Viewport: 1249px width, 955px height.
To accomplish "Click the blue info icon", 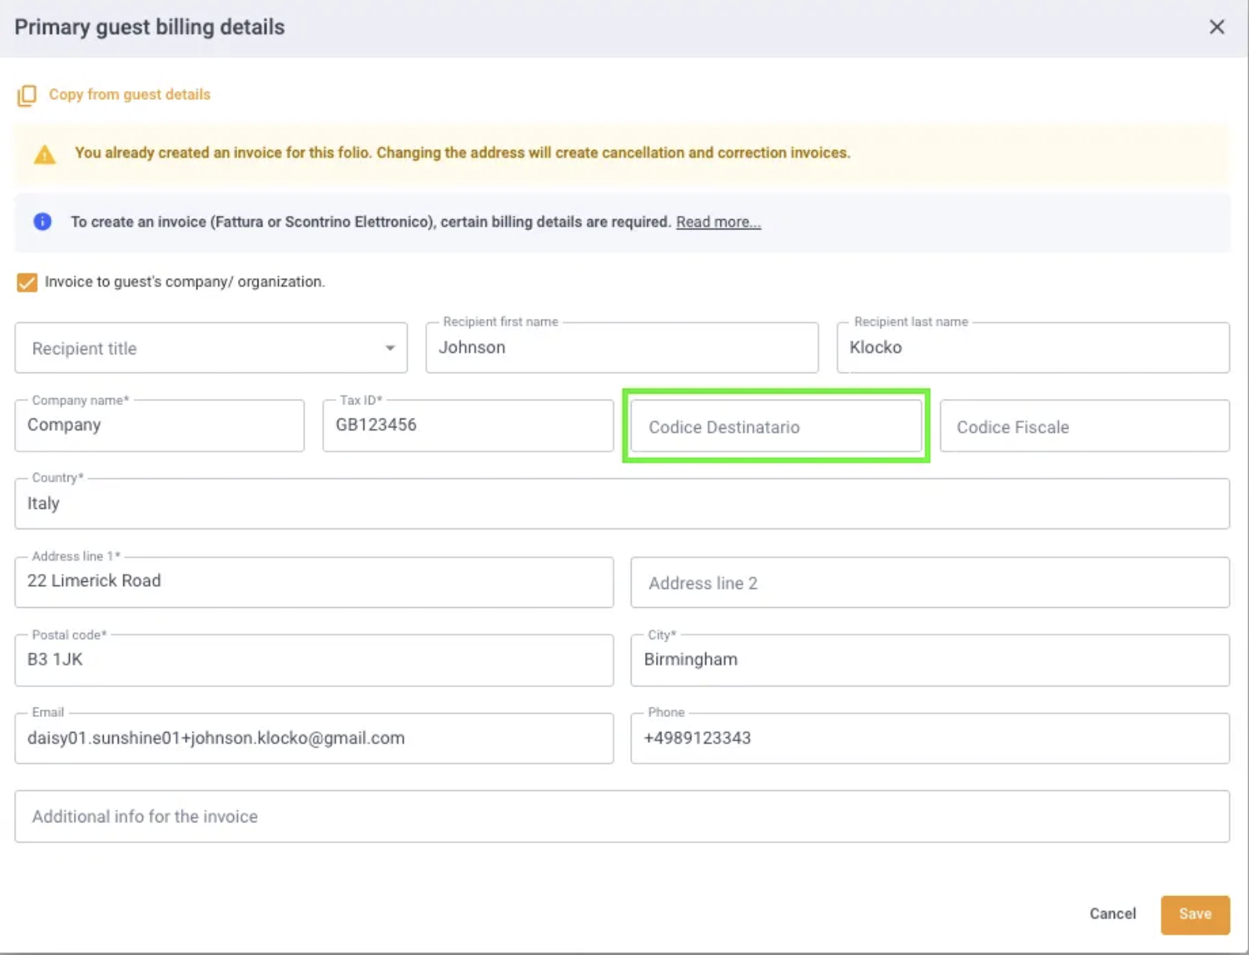I will 42,221.
